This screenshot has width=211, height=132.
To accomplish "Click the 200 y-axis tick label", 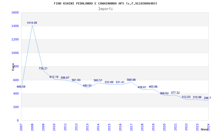I will click(x=16, y=107).
